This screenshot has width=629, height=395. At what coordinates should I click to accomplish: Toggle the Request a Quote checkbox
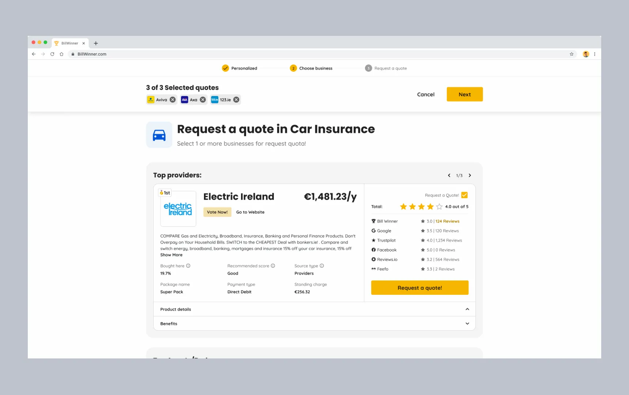coord(464,195)
